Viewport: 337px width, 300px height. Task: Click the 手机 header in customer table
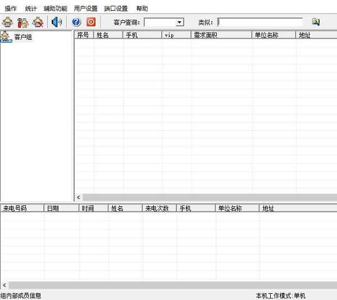click(x=143, y=35)
